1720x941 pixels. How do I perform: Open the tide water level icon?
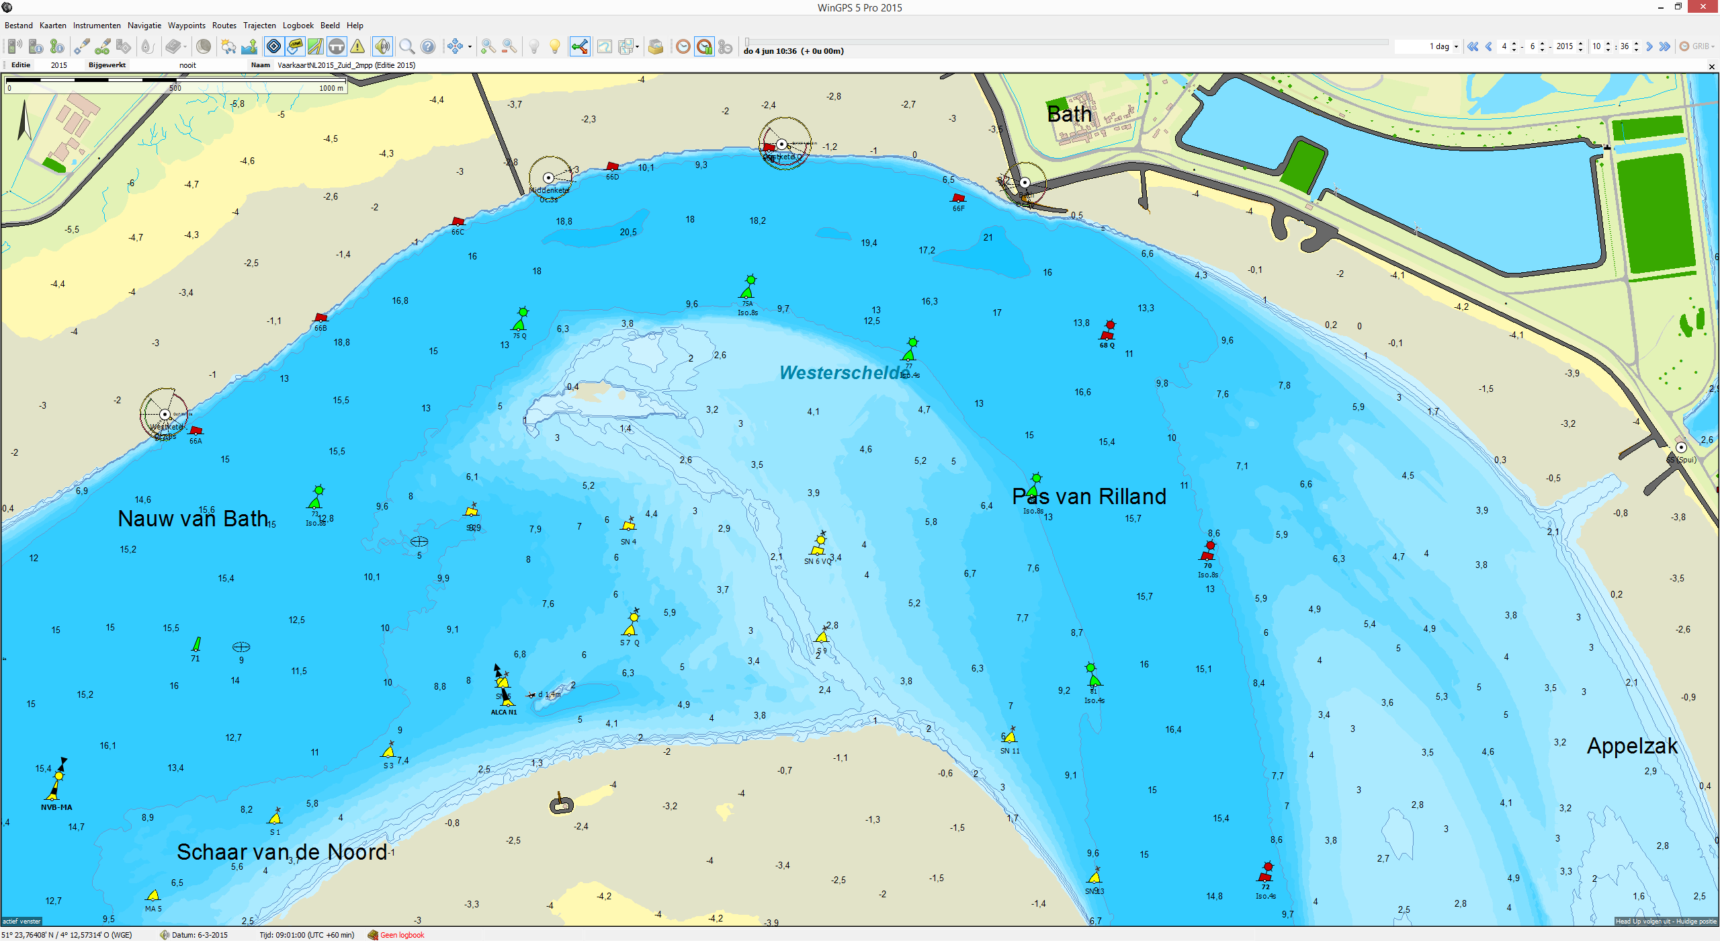[249, 46]
